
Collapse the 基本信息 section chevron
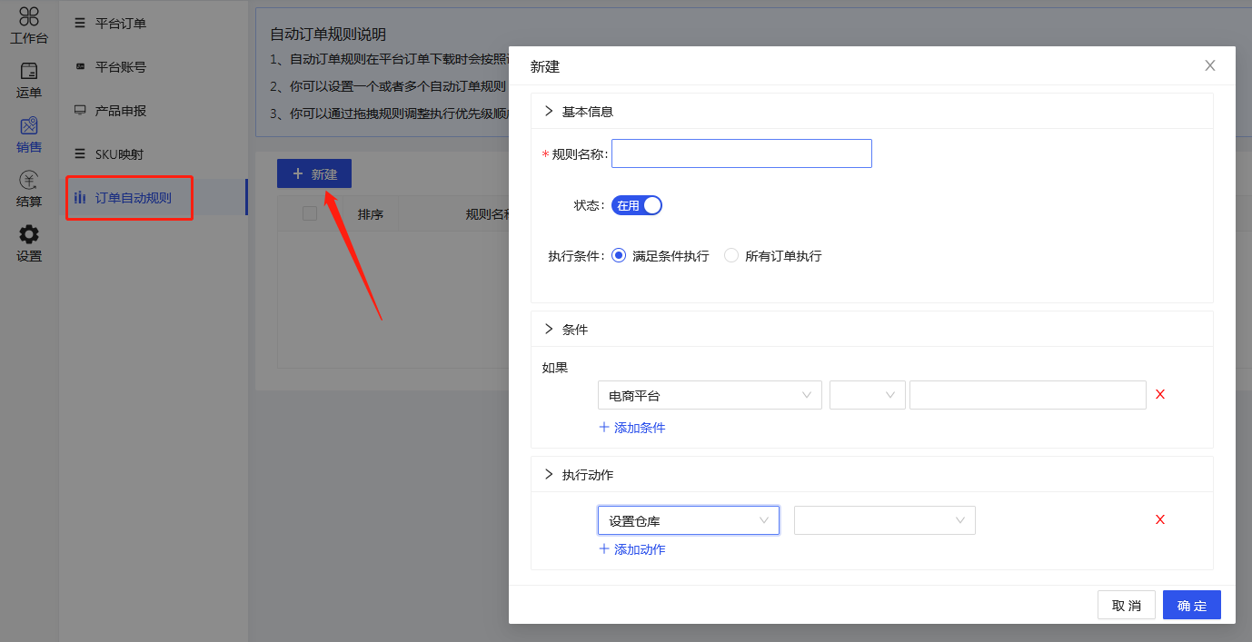click(x=549, y=111)
